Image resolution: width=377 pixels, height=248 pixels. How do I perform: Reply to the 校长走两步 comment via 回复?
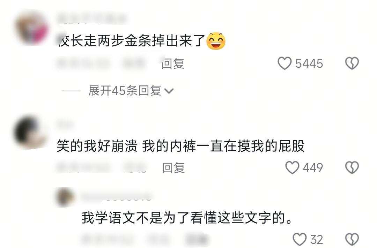[x=173, y=64]
